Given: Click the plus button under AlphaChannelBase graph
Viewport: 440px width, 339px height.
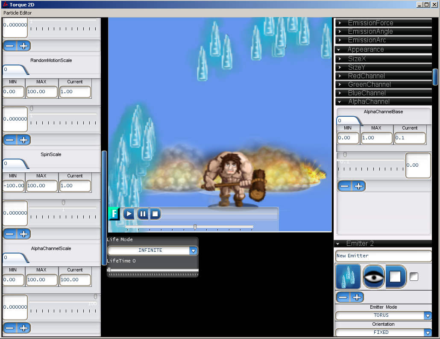Looking at the screenshot, I should coord(358,186).
